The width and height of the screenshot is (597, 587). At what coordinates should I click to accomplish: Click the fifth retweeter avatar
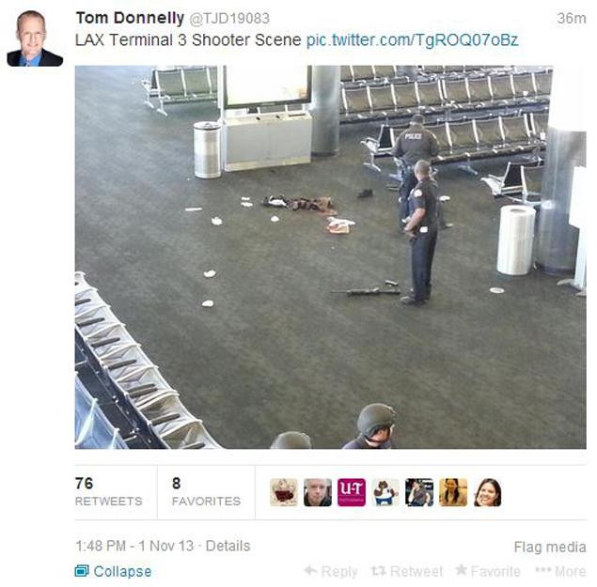click(x=419, y=492)
